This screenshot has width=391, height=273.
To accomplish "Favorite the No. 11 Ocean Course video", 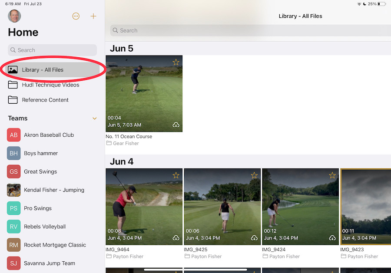I will [x=176, y=62].
